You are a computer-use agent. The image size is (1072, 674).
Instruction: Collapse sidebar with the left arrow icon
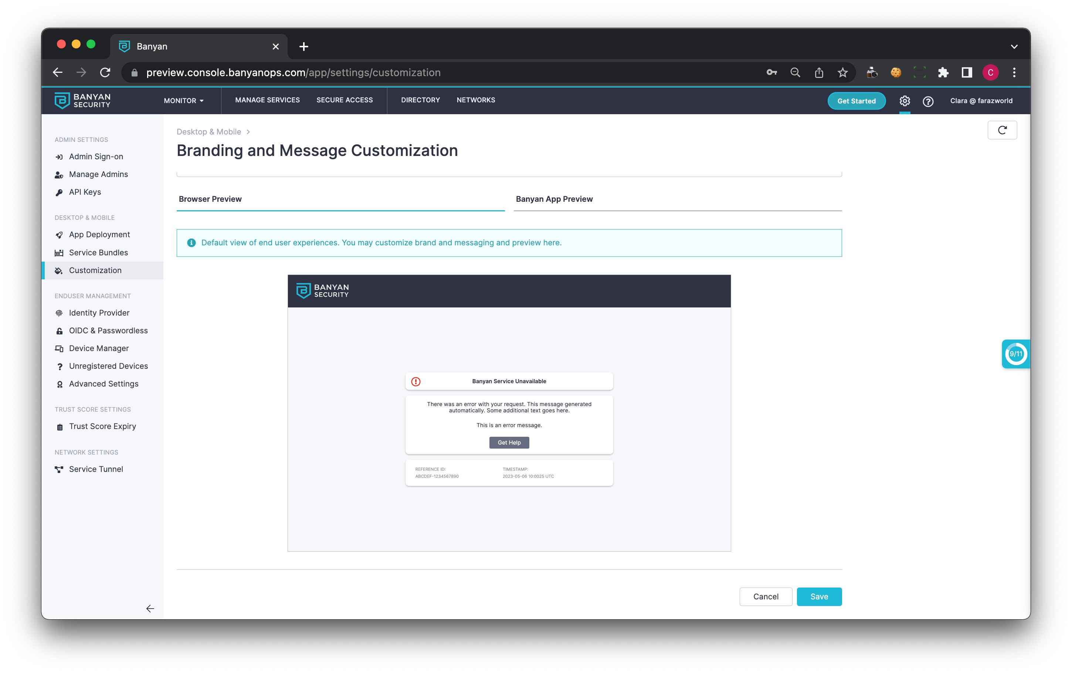pyautogui.click(x=150, y=608)
